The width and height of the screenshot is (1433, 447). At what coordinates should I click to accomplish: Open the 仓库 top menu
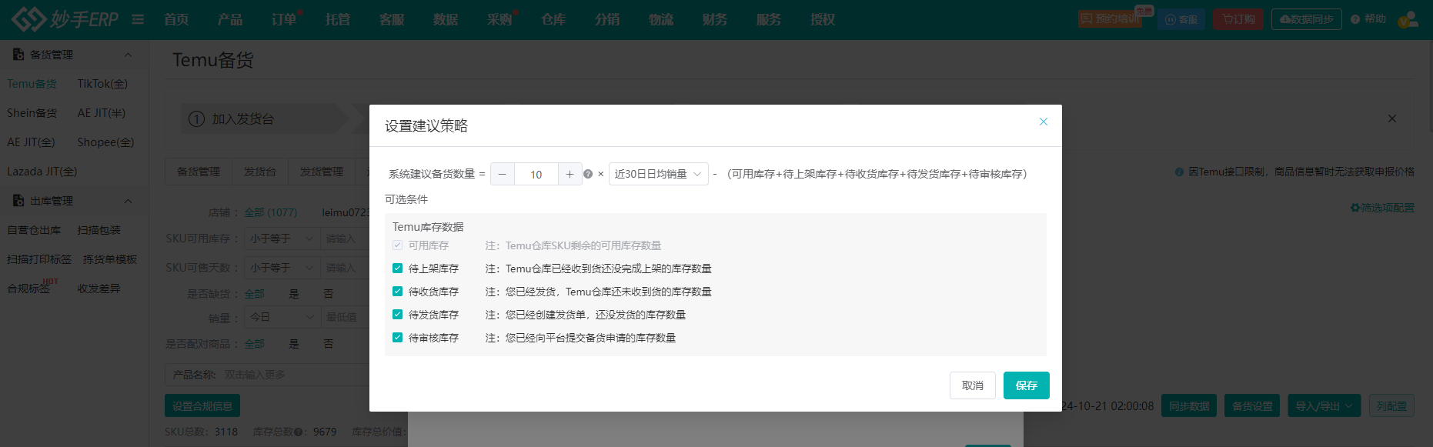(553, 19)
